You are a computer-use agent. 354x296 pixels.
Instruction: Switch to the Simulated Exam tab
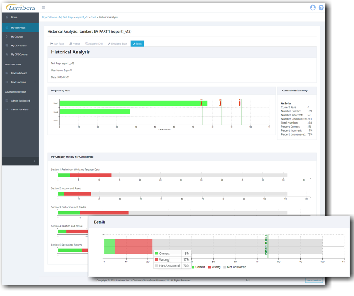tap(118, 44)
